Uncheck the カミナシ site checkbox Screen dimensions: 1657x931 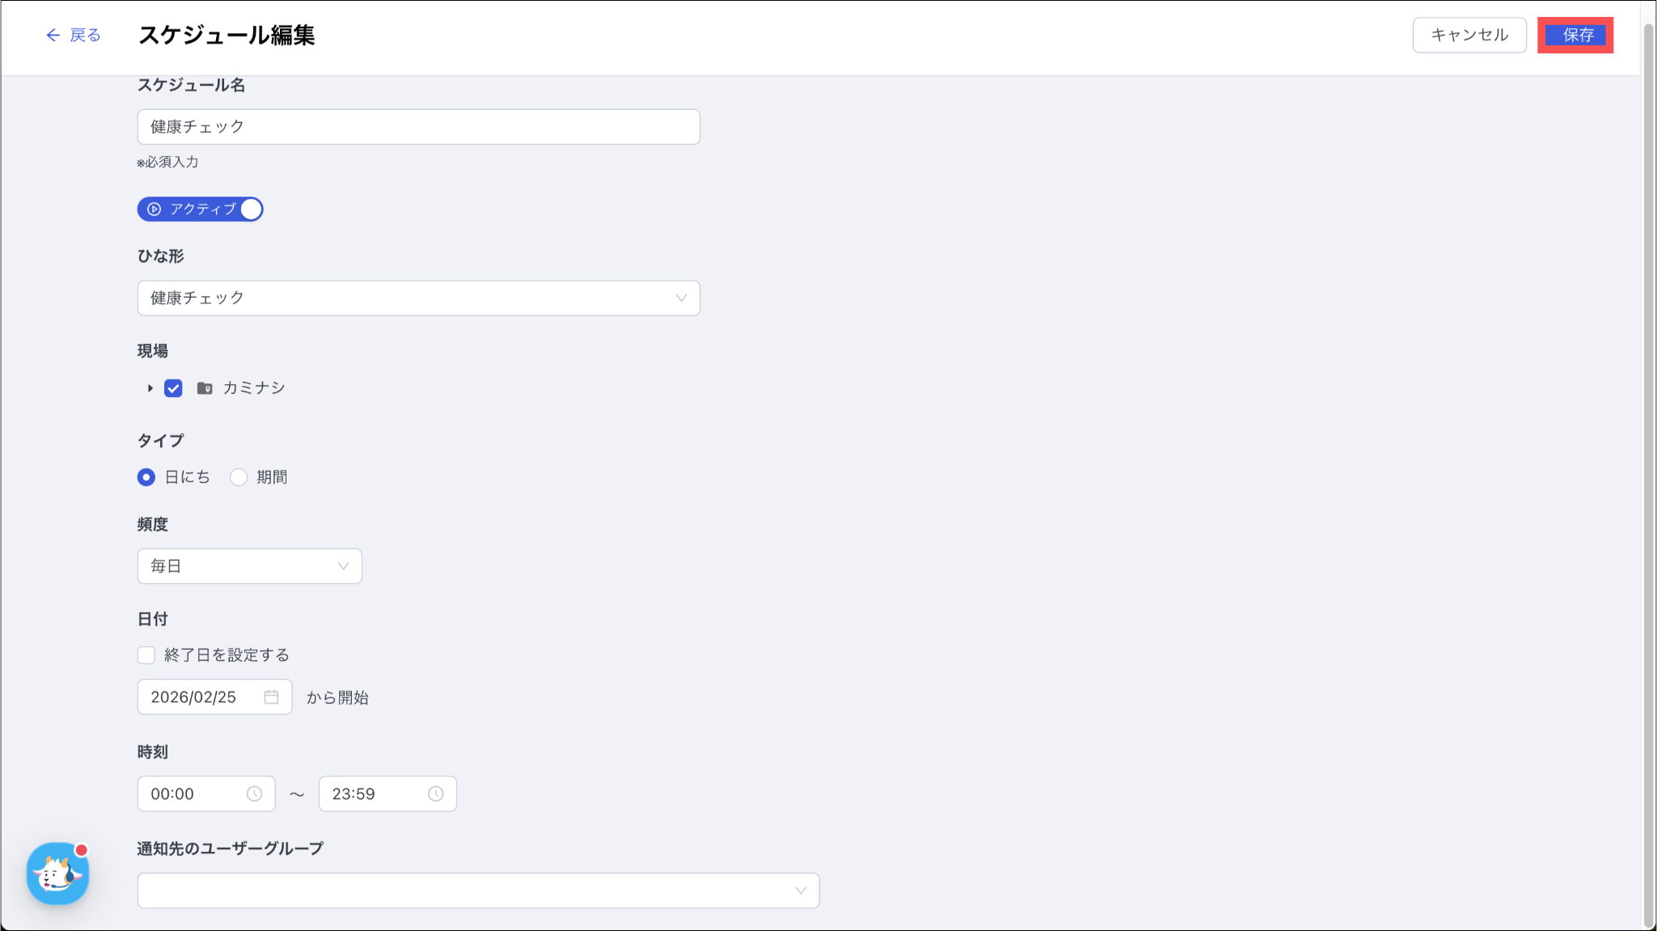173,388
